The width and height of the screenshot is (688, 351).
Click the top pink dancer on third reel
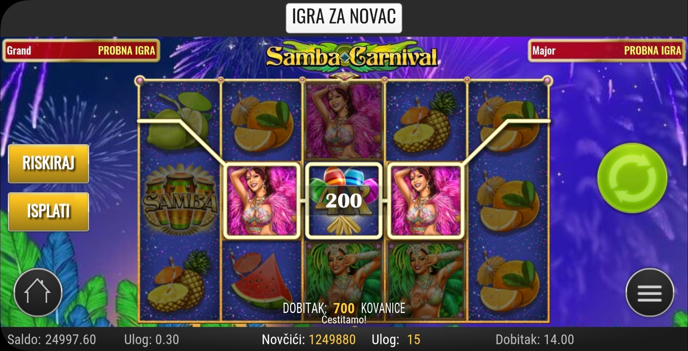(x=344, y=121)
